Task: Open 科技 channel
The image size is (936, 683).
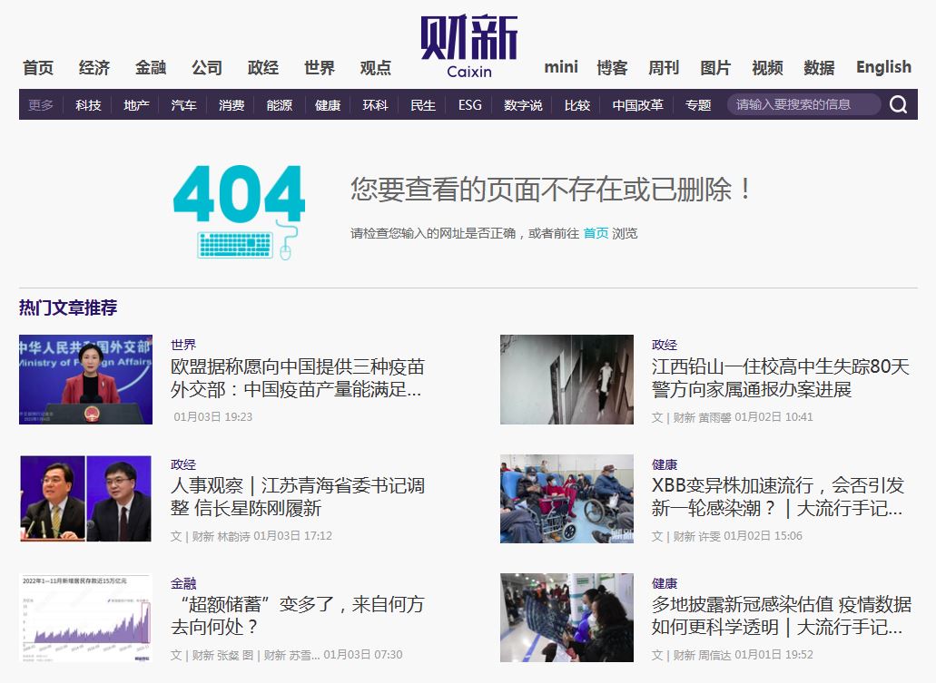Action: tap(88, 105)
